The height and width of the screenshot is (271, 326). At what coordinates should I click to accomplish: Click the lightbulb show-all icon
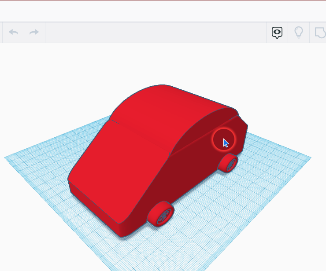click(x=299, y=32)
